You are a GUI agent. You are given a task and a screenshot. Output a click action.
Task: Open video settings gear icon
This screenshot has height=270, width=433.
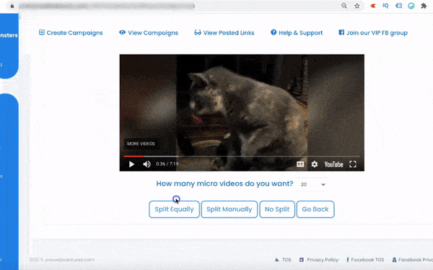click(x=314, y=164)
